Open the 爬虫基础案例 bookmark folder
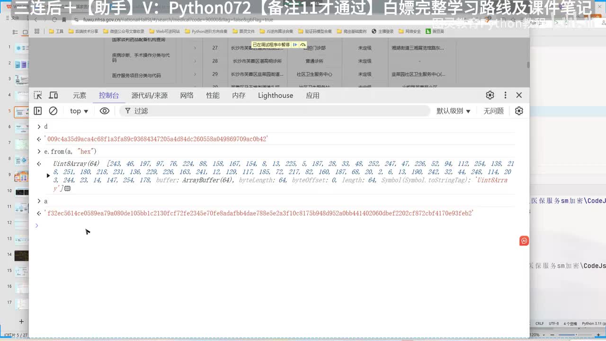Image resolution: width=606 pixels, height=341 pixels. tap(352, 31)
